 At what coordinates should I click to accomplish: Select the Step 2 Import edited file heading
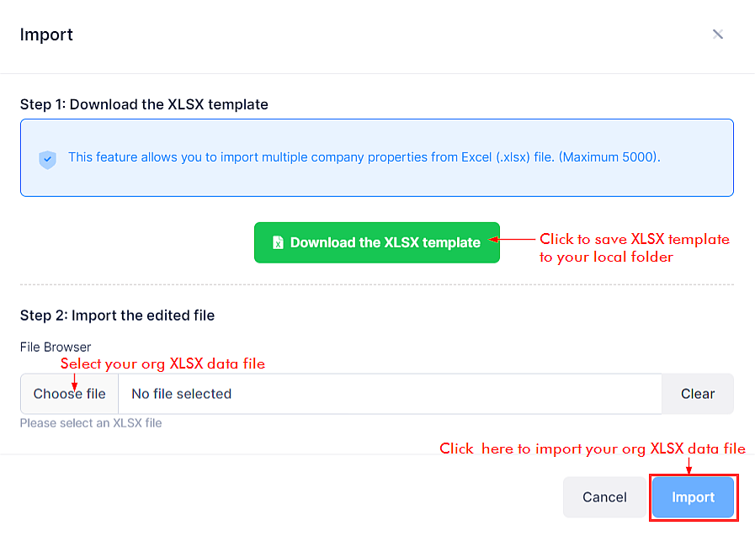117,316
